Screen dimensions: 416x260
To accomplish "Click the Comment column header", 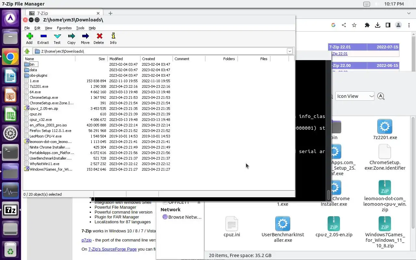I will (189, 59).
